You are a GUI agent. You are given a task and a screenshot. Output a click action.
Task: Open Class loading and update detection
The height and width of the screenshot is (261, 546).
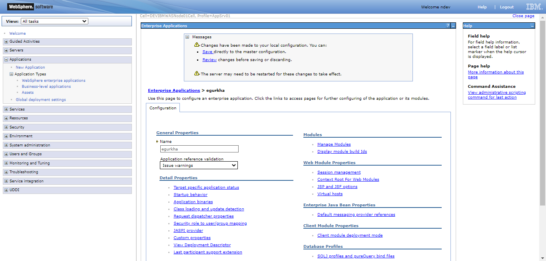(209, 209)
